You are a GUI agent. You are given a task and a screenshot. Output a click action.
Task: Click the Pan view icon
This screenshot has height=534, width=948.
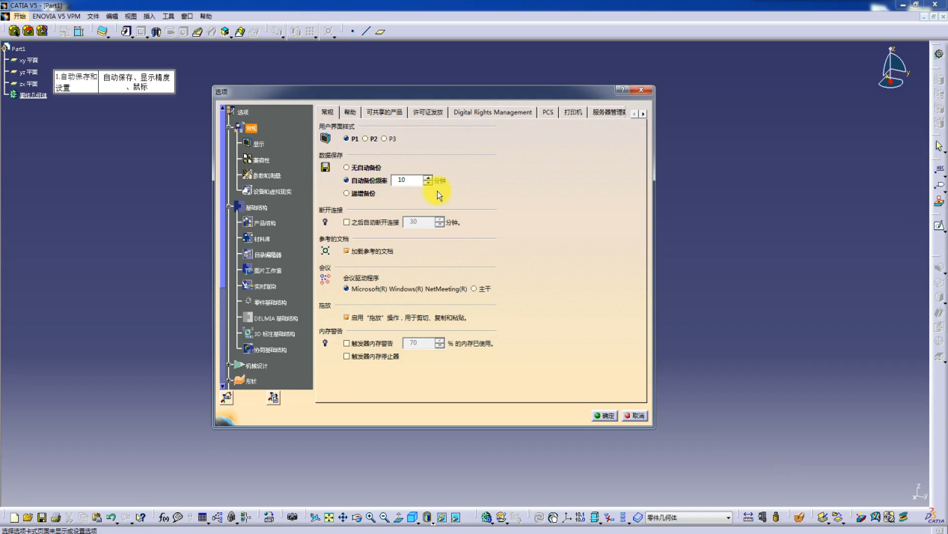tap(343, 518)
